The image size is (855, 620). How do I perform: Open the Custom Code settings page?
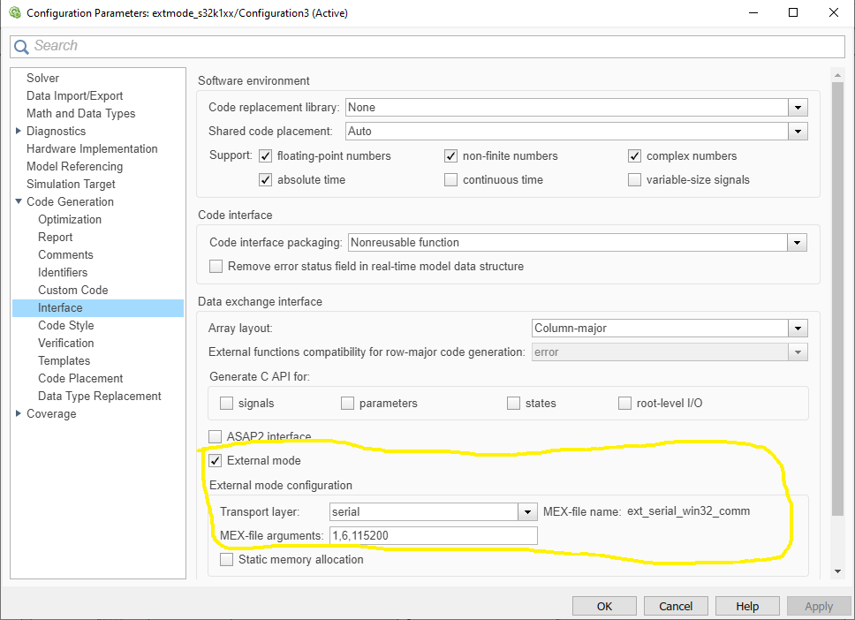click(x=72, y=290)
